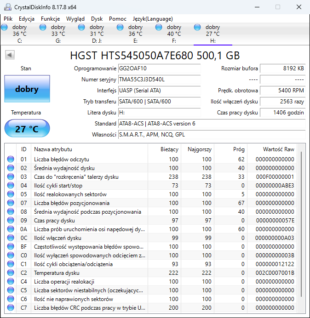The height and width of the screenshot is (318, 310).
Task: Open the Funkcje menu
Action: (50, 19)
